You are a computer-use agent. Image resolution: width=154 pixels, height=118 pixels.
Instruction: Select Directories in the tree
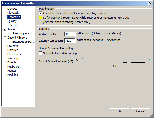[14, 54]
